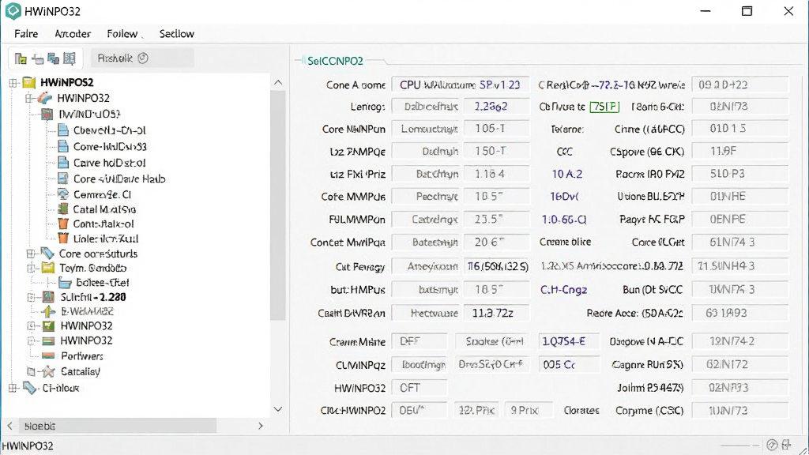This screenshot has width=809, height=455.
Task: Click the blue tag icon beside Ci-bloux
Action: tap(30, 388)
